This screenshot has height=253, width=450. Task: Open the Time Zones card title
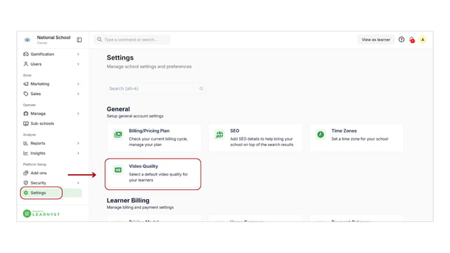pyautogui.click(x=344, y=131)
